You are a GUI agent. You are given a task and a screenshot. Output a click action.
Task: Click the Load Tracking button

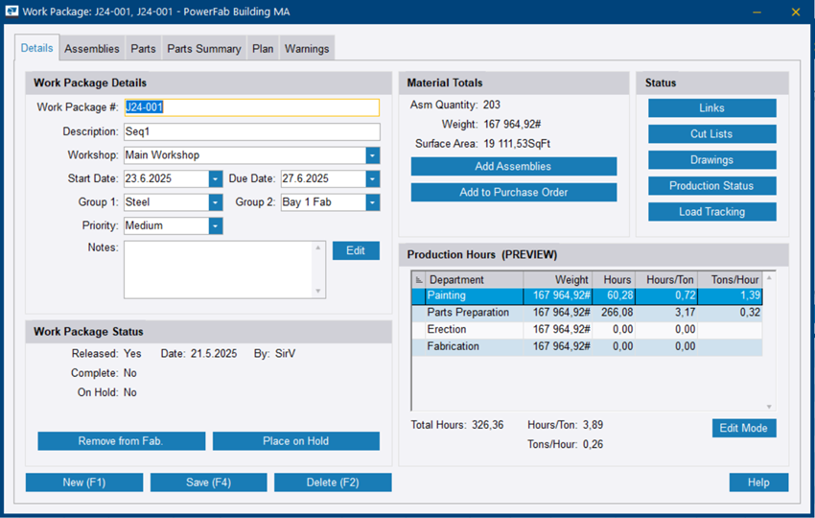(x=711, y=212)
